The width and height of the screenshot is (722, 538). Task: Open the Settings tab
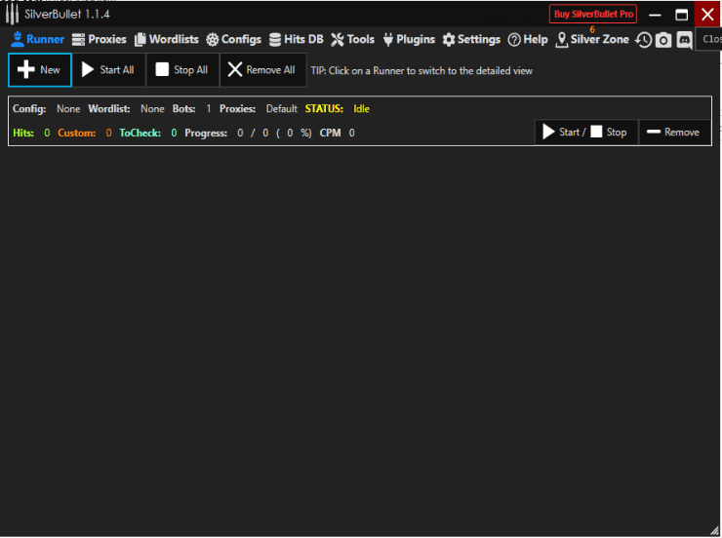coord(471,40)
